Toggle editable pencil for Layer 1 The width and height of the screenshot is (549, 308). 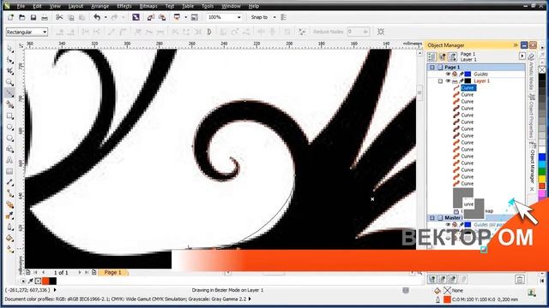pyautogui.click(x=462, y=81)
